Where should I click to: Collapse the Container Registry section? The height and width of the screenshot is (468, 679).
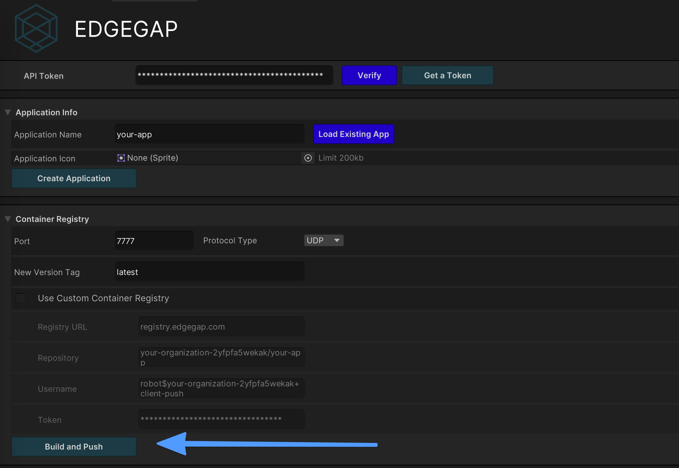pos(8,219)
